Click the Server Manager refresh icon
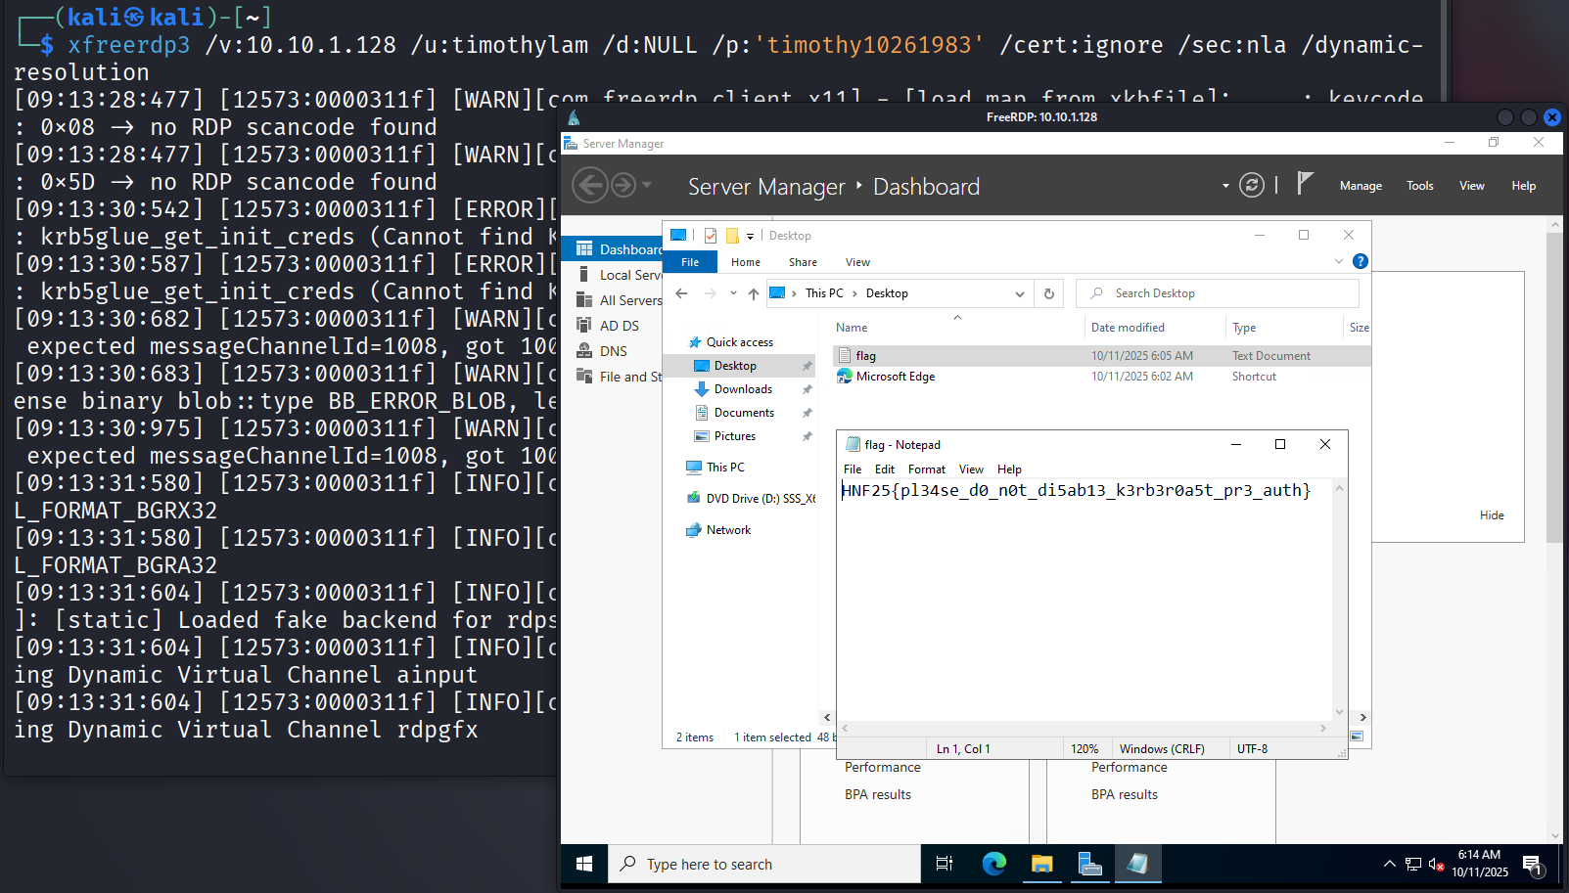Image resolution: width=1569 pixels, height=893 pixels. click(1251, 185)
